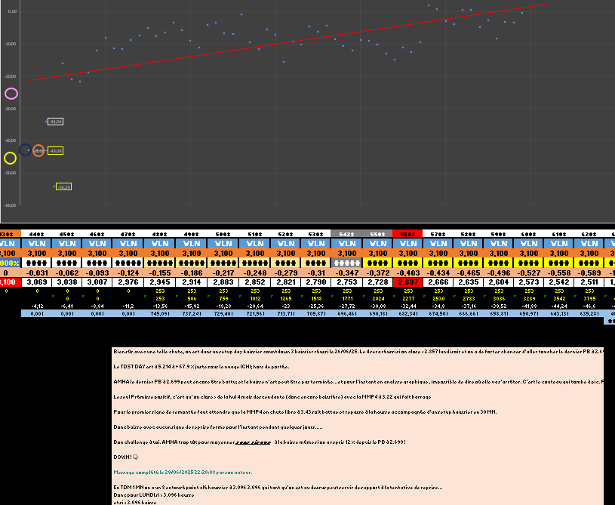The image size is (615, 505).
Task: Click the yellow value 1012
Action: 255,299
